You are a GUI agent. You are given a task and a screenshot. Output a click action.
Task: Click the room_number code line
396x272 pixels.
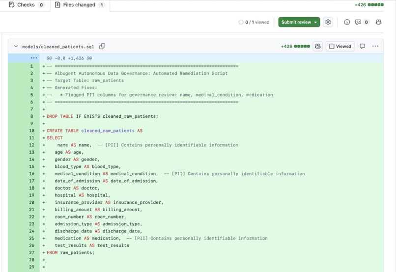[x=90, y=217]
